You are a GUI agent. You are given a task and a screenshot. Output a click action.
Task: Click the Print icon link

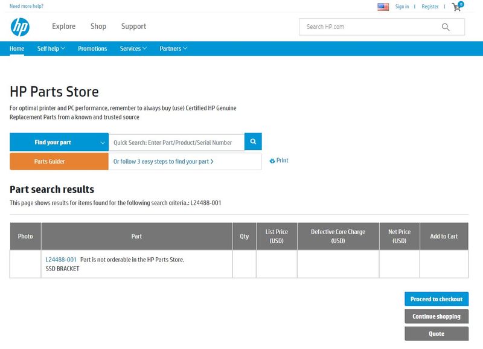coord(279,161)
